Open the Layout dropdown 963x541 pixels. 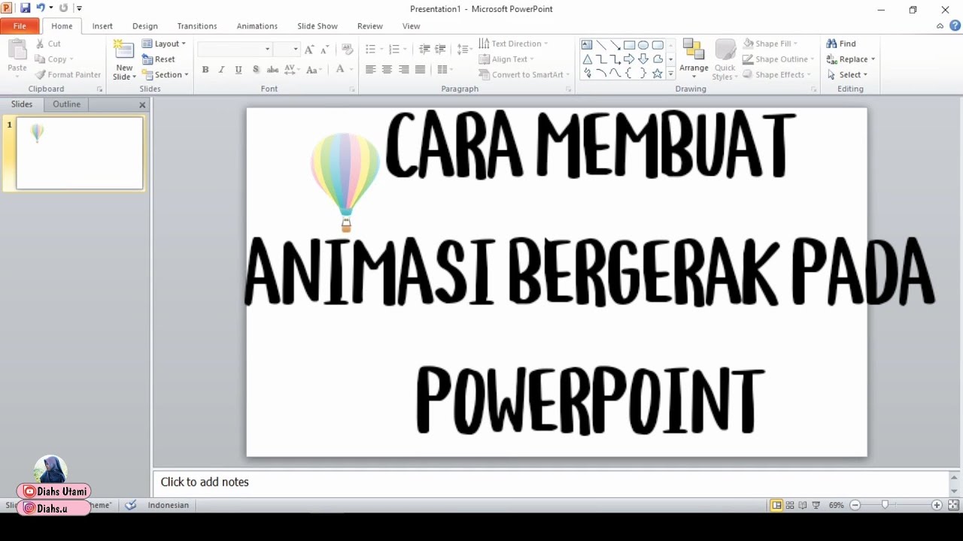tap(163, 44)
